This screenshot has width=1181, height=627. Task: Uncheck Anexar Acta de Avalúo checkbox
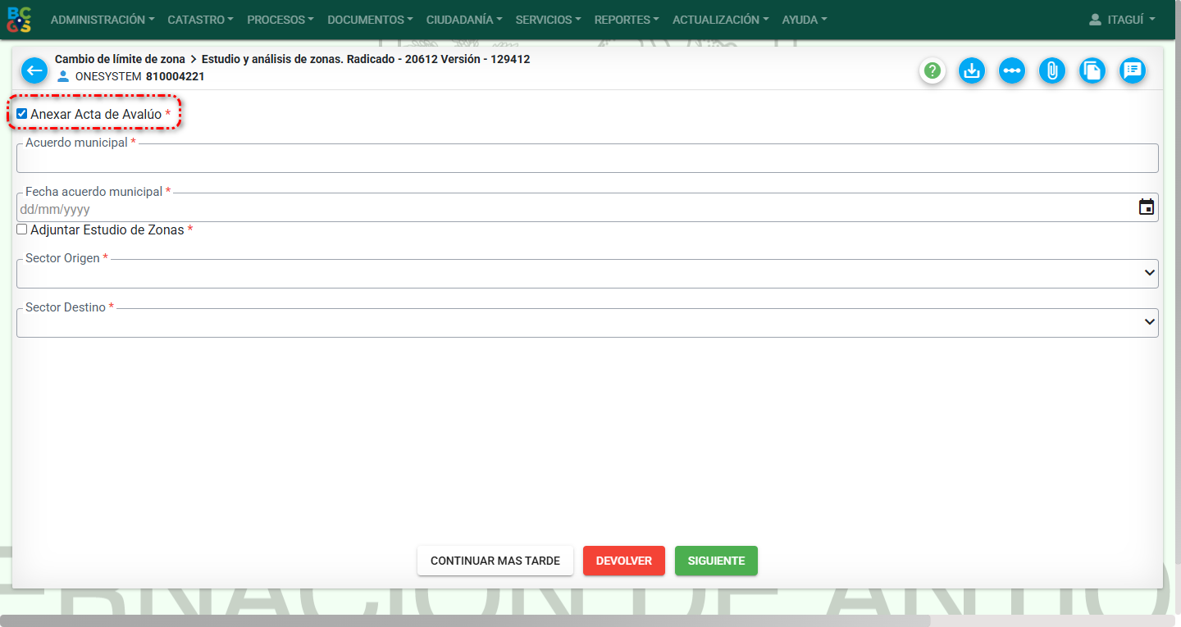[22, 114]
